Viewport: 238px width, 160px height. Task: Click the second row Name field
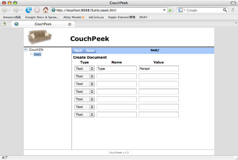coord(116,76)
